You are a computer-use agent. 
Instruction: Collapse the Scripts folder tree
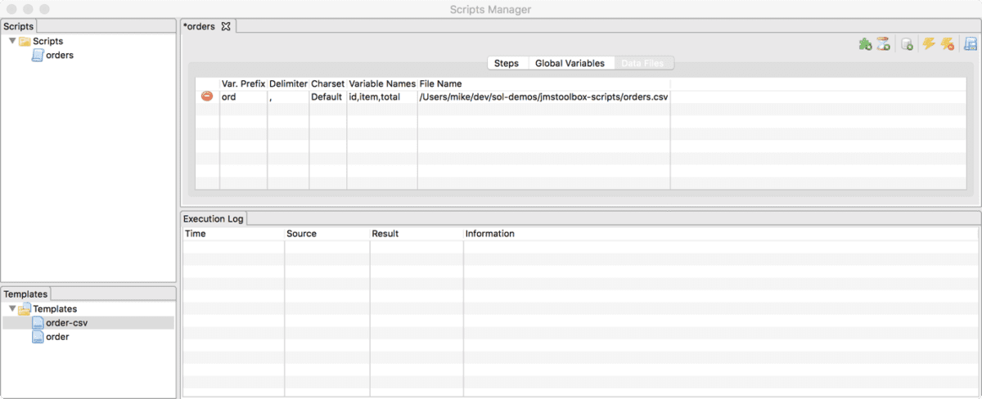click(x=12, y=41)
